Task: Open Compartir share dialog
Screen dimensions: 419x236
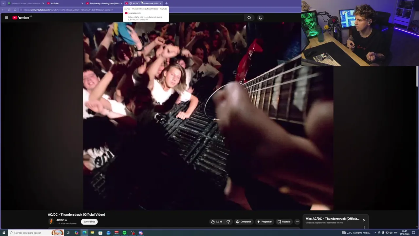Action: click(x=244, y=222)
